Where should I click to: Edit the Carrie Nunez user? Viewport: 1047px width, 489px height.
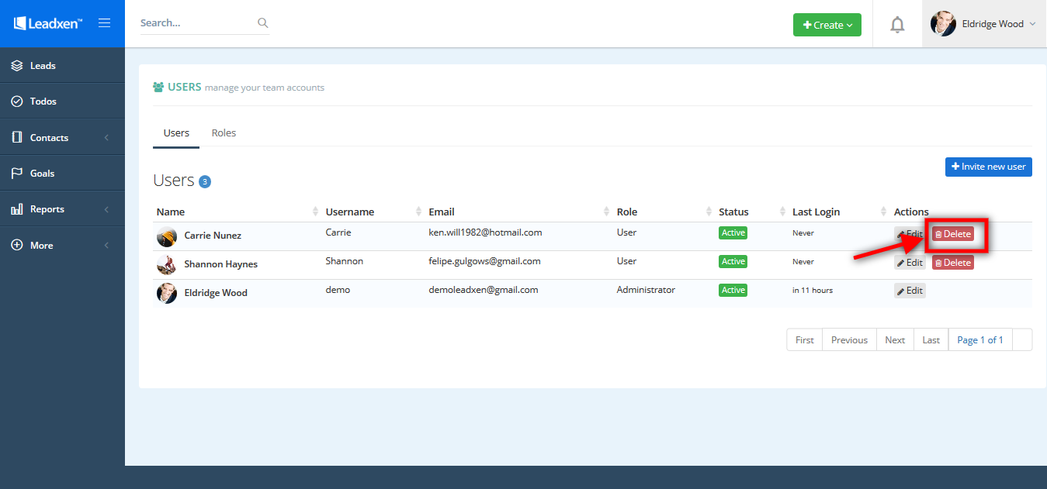(x=910, y=234)
